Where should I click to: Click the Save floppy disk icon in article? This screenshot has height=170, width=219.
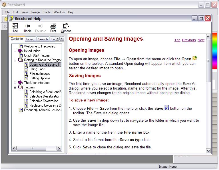point(167,107)
